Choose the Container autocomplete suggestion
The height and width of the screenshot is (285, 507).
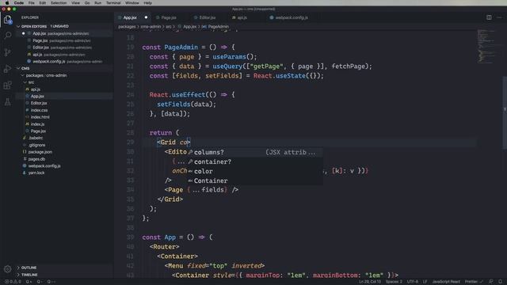click(x=255, y=180)
